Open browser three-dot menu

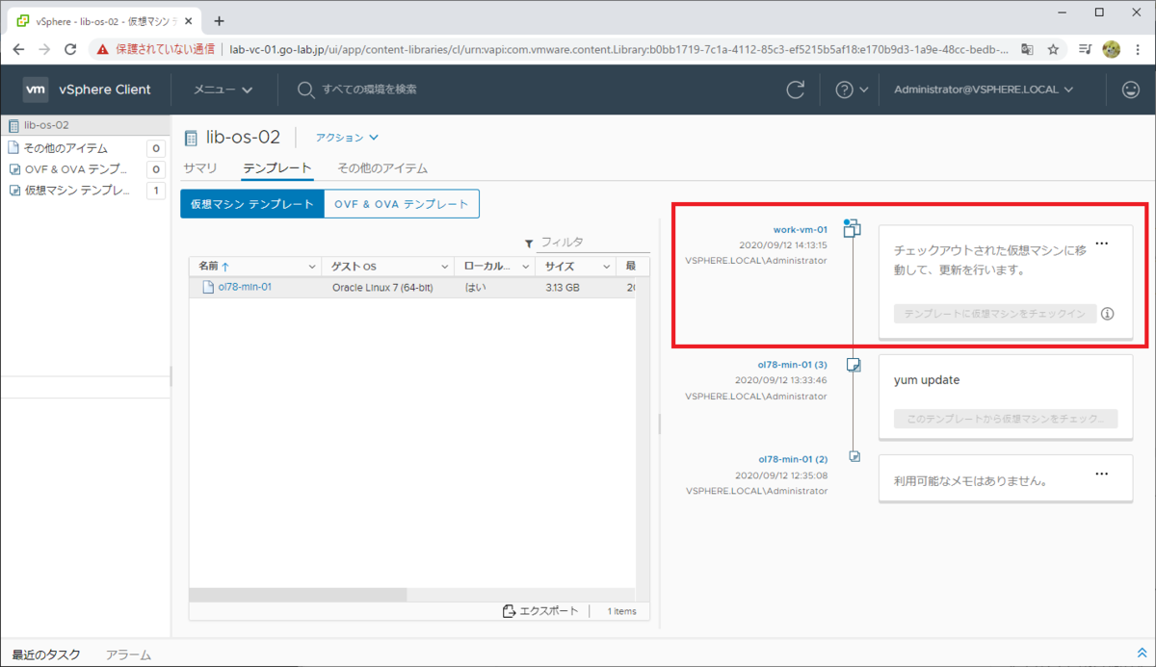coord(1137,49)
